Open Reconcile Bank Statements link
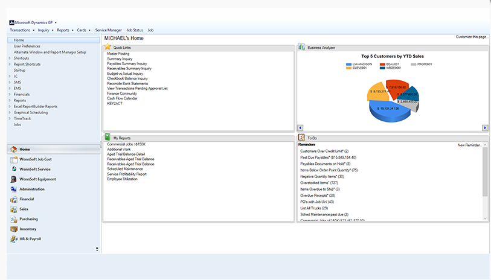 click(127, 83)
